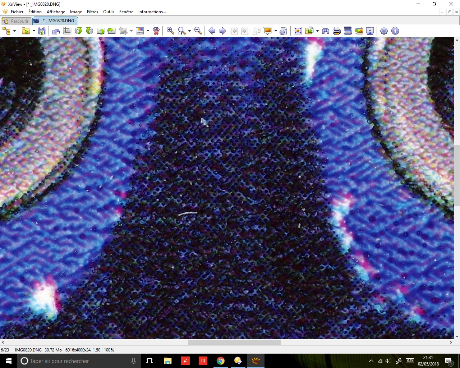Screen dimensions: 460x368
Task: Click the Outils menu
Action: 109,12
